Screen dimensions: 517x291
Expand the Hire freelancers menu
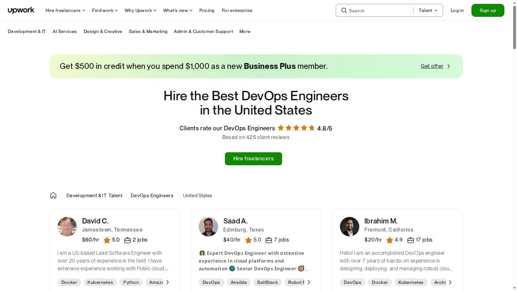64,10
